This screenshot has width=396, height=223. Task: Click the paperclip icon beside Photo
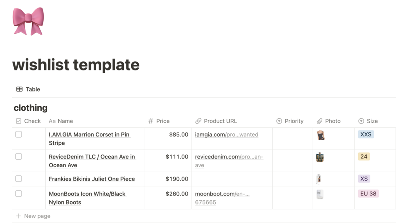click(320, 121)
